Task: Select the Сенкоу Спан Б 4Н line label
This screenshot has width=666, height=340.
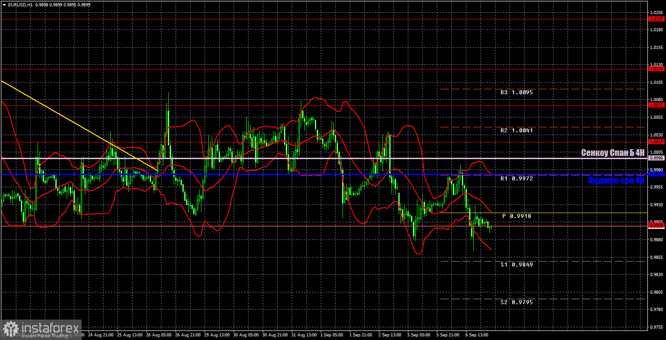Action: coord(613,153)
